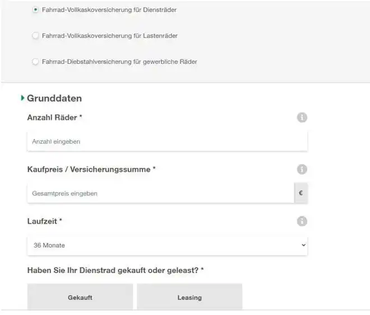
Task: Click into the Gesamtpreis eingeben field
Action: 160,194
